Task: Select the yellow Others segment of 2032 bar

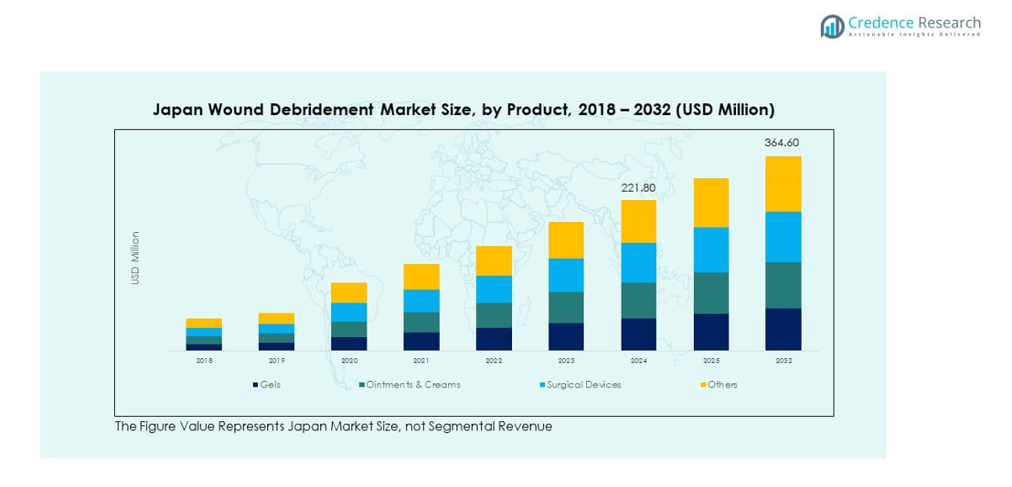Action: [783, 184]
